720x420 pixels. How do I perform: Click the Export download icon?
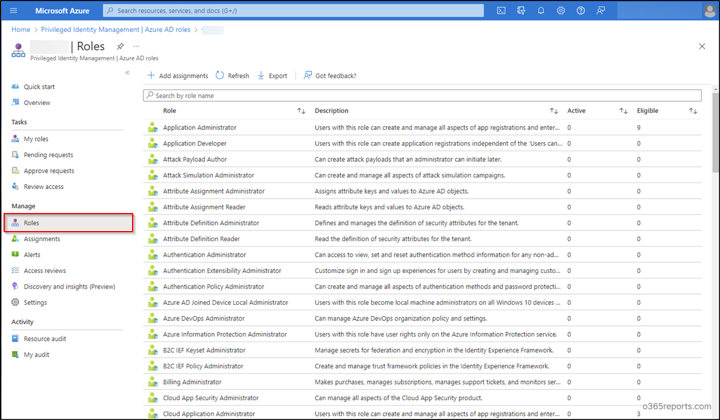coord(261,76)
